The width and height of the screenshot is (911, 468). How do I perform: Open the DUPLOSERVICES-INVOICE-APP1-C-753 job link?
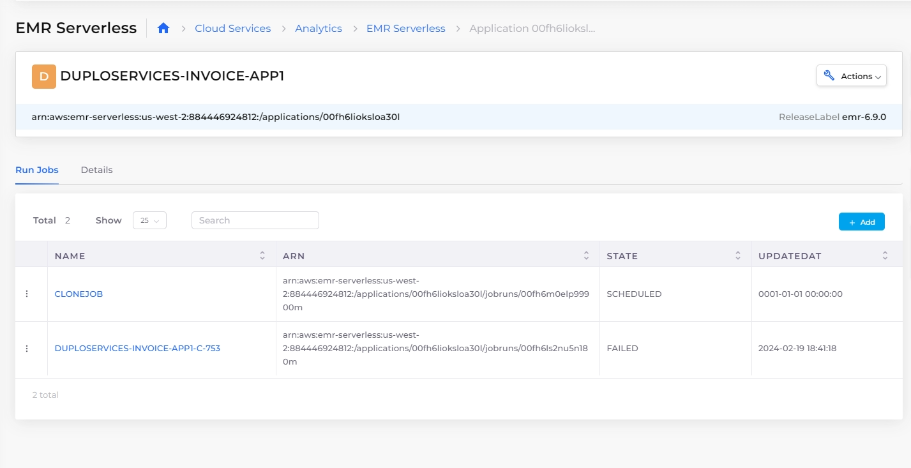pyautogui.click(x=137, y=349)
